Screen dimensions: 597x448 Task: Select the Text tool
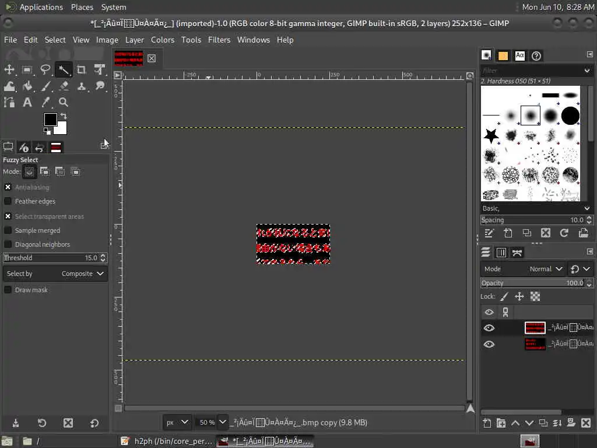(27, 102)
